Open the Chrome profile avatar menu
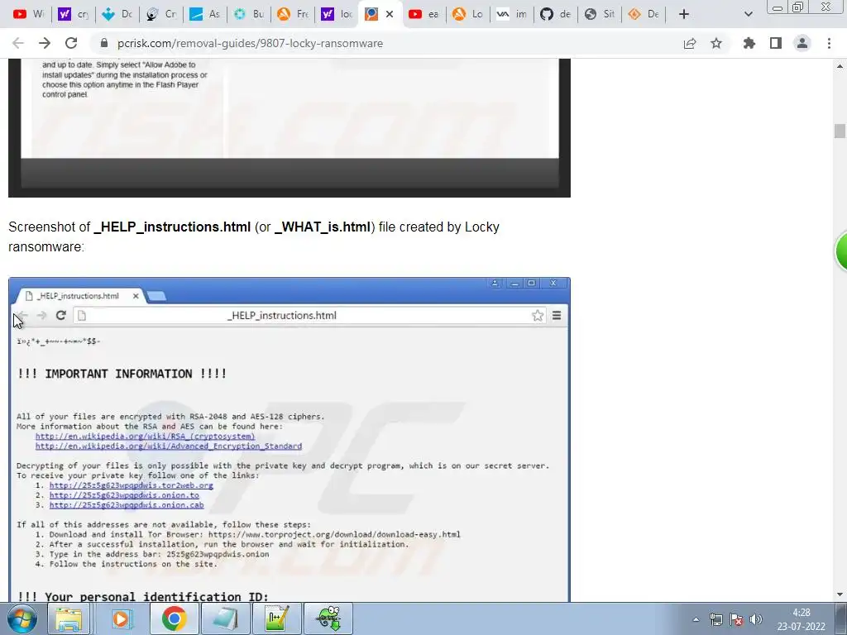 click(x=802, y=43)
